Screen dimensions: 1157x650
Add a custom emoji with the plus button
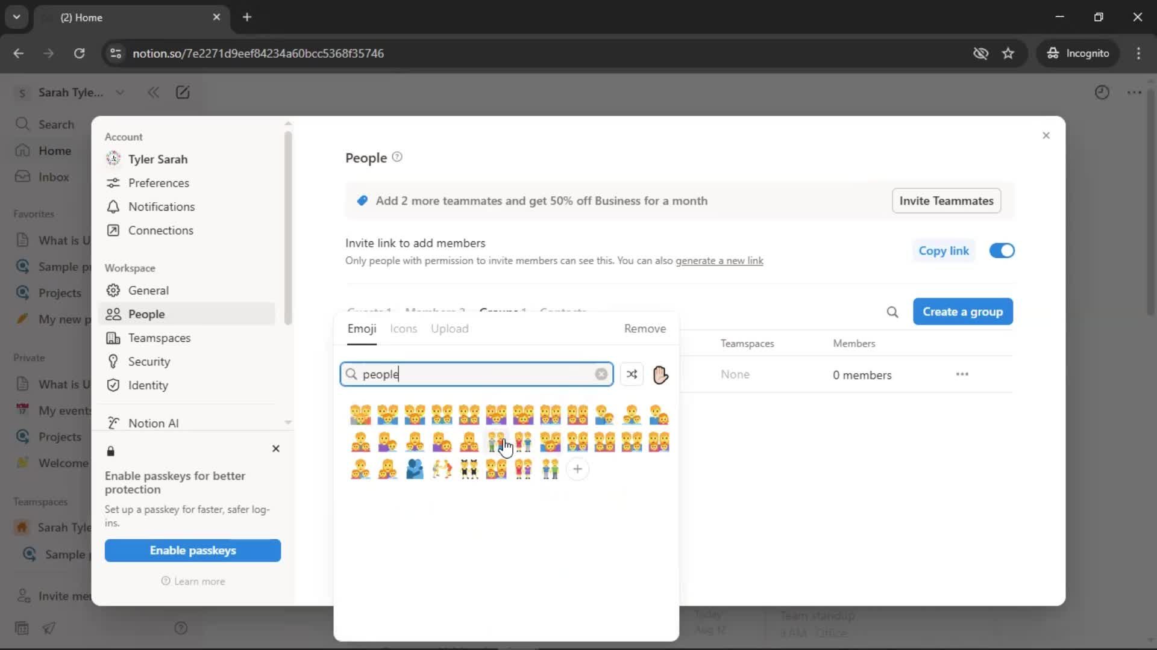click(x=577, y=469)
